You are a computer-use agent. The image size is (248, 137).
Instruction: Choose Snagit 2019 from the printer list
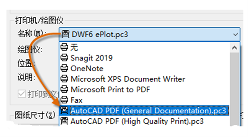tap(145, 58)
